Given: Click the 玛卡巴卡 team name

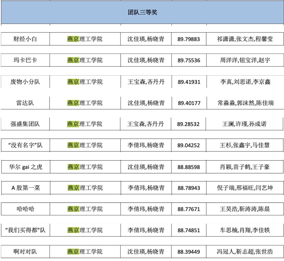Looking at the screenshot, I should point(25,60).
